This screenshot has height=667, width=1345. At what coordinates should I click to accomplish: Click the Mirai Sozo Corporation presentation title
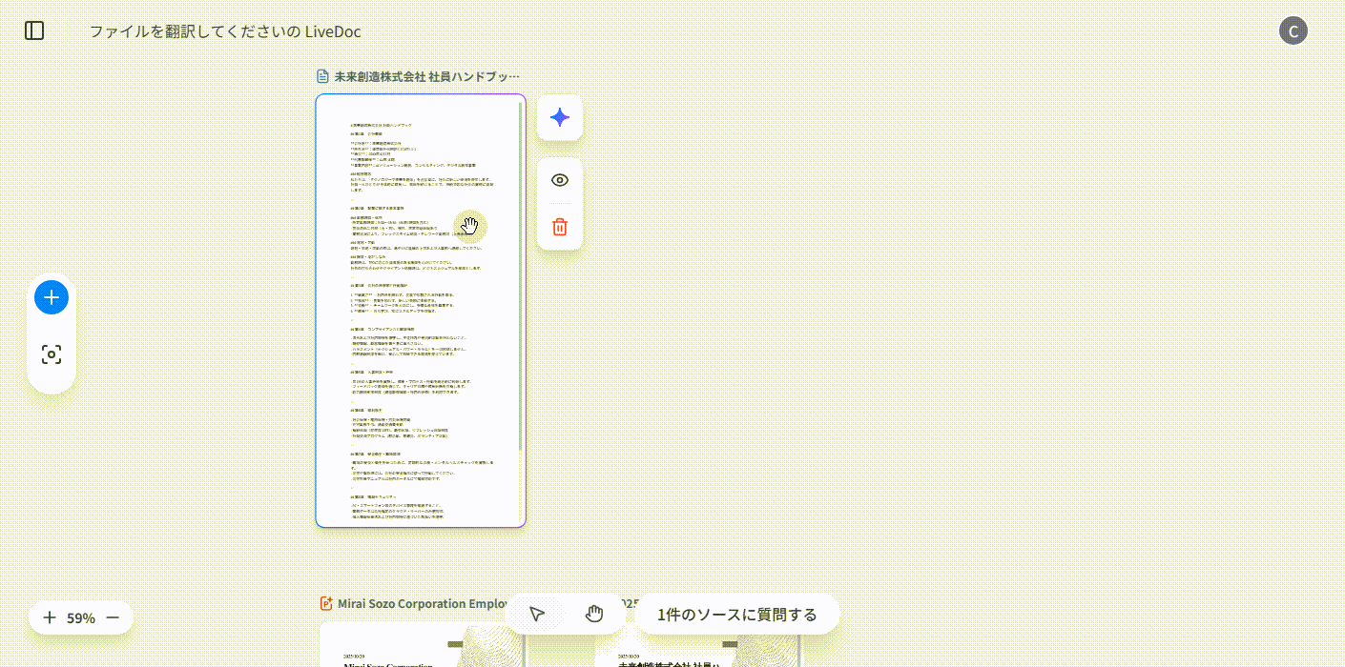(420, 603)
